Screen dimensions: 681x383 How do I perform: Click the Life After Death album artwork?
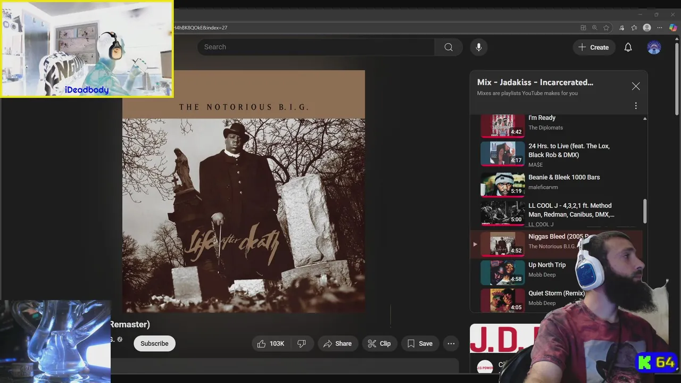(x=244, y=191)
